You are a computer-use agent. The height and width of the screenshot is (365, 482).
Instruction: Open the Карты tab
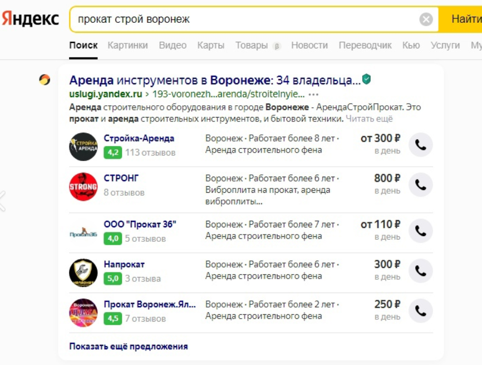pos(210,45)
